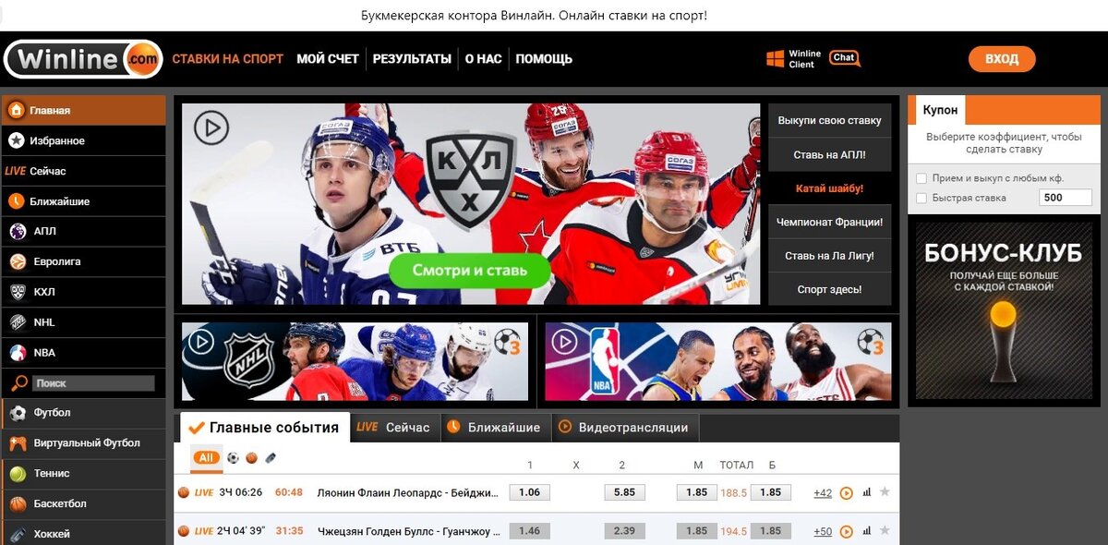This screenshot has height=545, width=1108.
Task: Open the Winline Client Windows icon
Action: pyautogui.click(x=775, y=59)
